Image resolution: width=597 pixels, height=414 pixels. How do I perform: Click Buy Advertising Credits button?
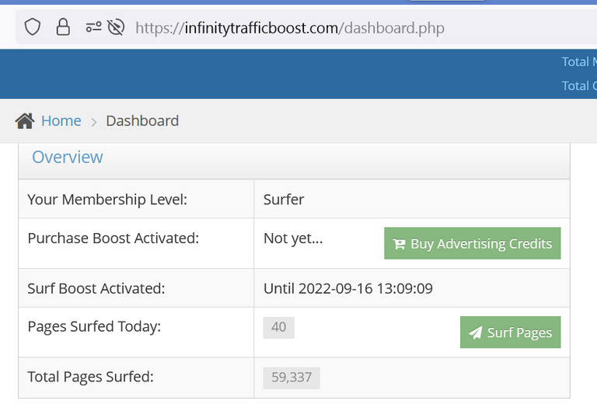pyautogui.click(x=472, y=243)
